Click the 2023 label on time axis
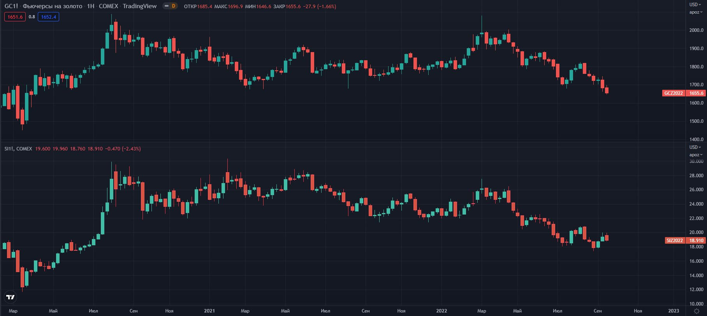The width and height of the screenshot is (707, 316). pos(674,311)
